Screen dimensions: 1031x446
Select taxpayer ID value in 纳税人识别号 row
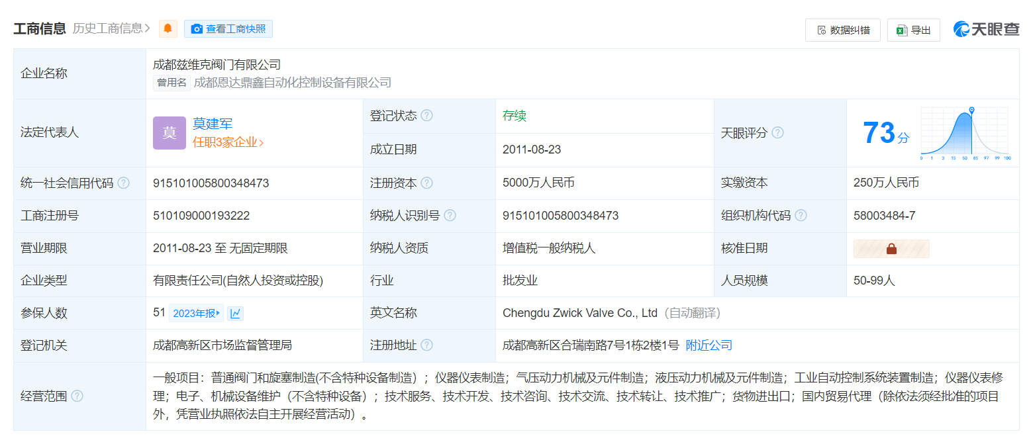tap(561, 216)
